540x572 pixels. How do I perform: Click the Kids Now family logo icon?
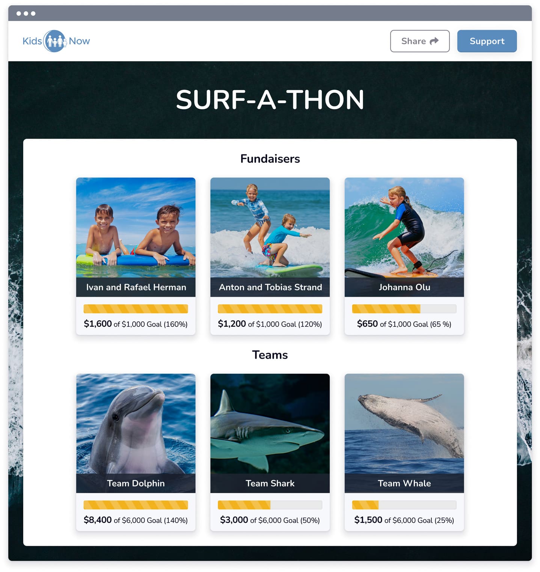coord(55,41)
